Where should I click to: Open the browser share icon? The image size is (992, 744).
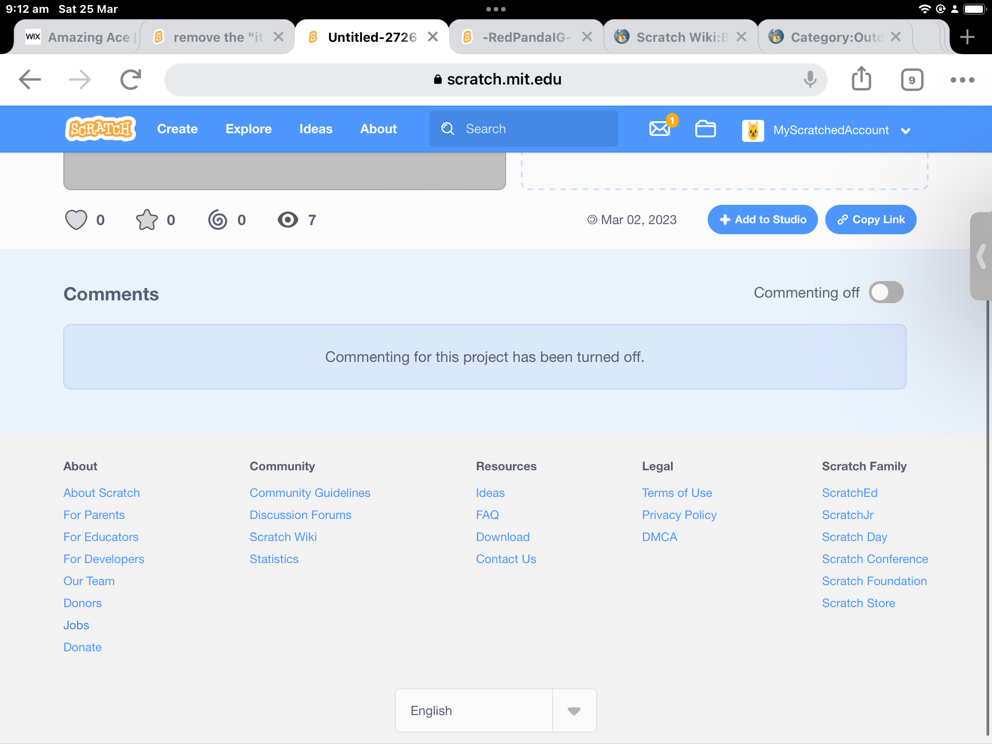(x=861, y=79)
